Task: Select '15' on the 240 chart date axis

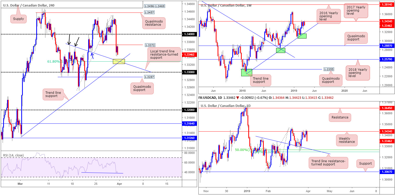Action: pos(167,184)
